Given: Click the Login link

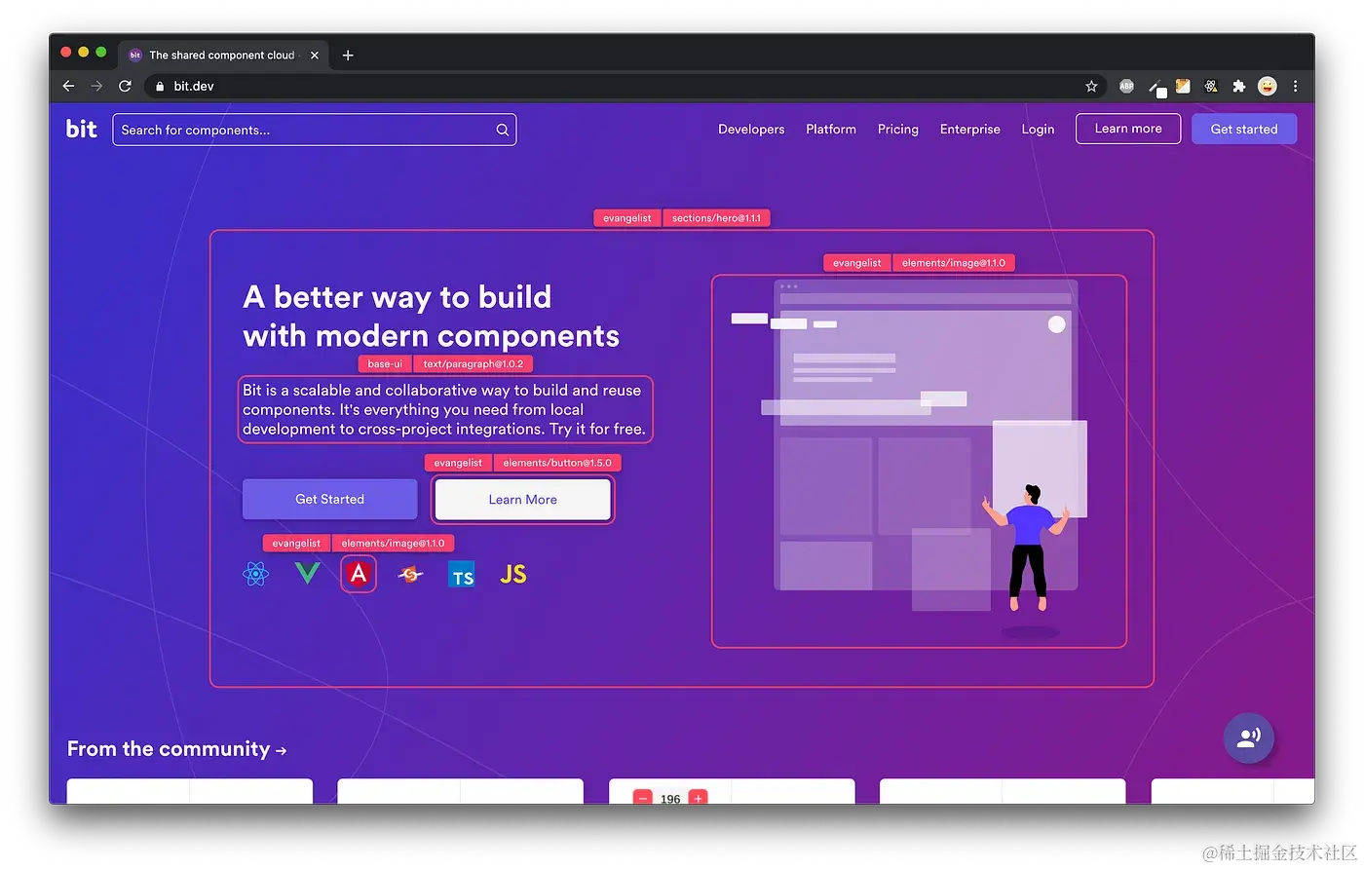Looking at the screenshot, I should [x=1038, y=129].
